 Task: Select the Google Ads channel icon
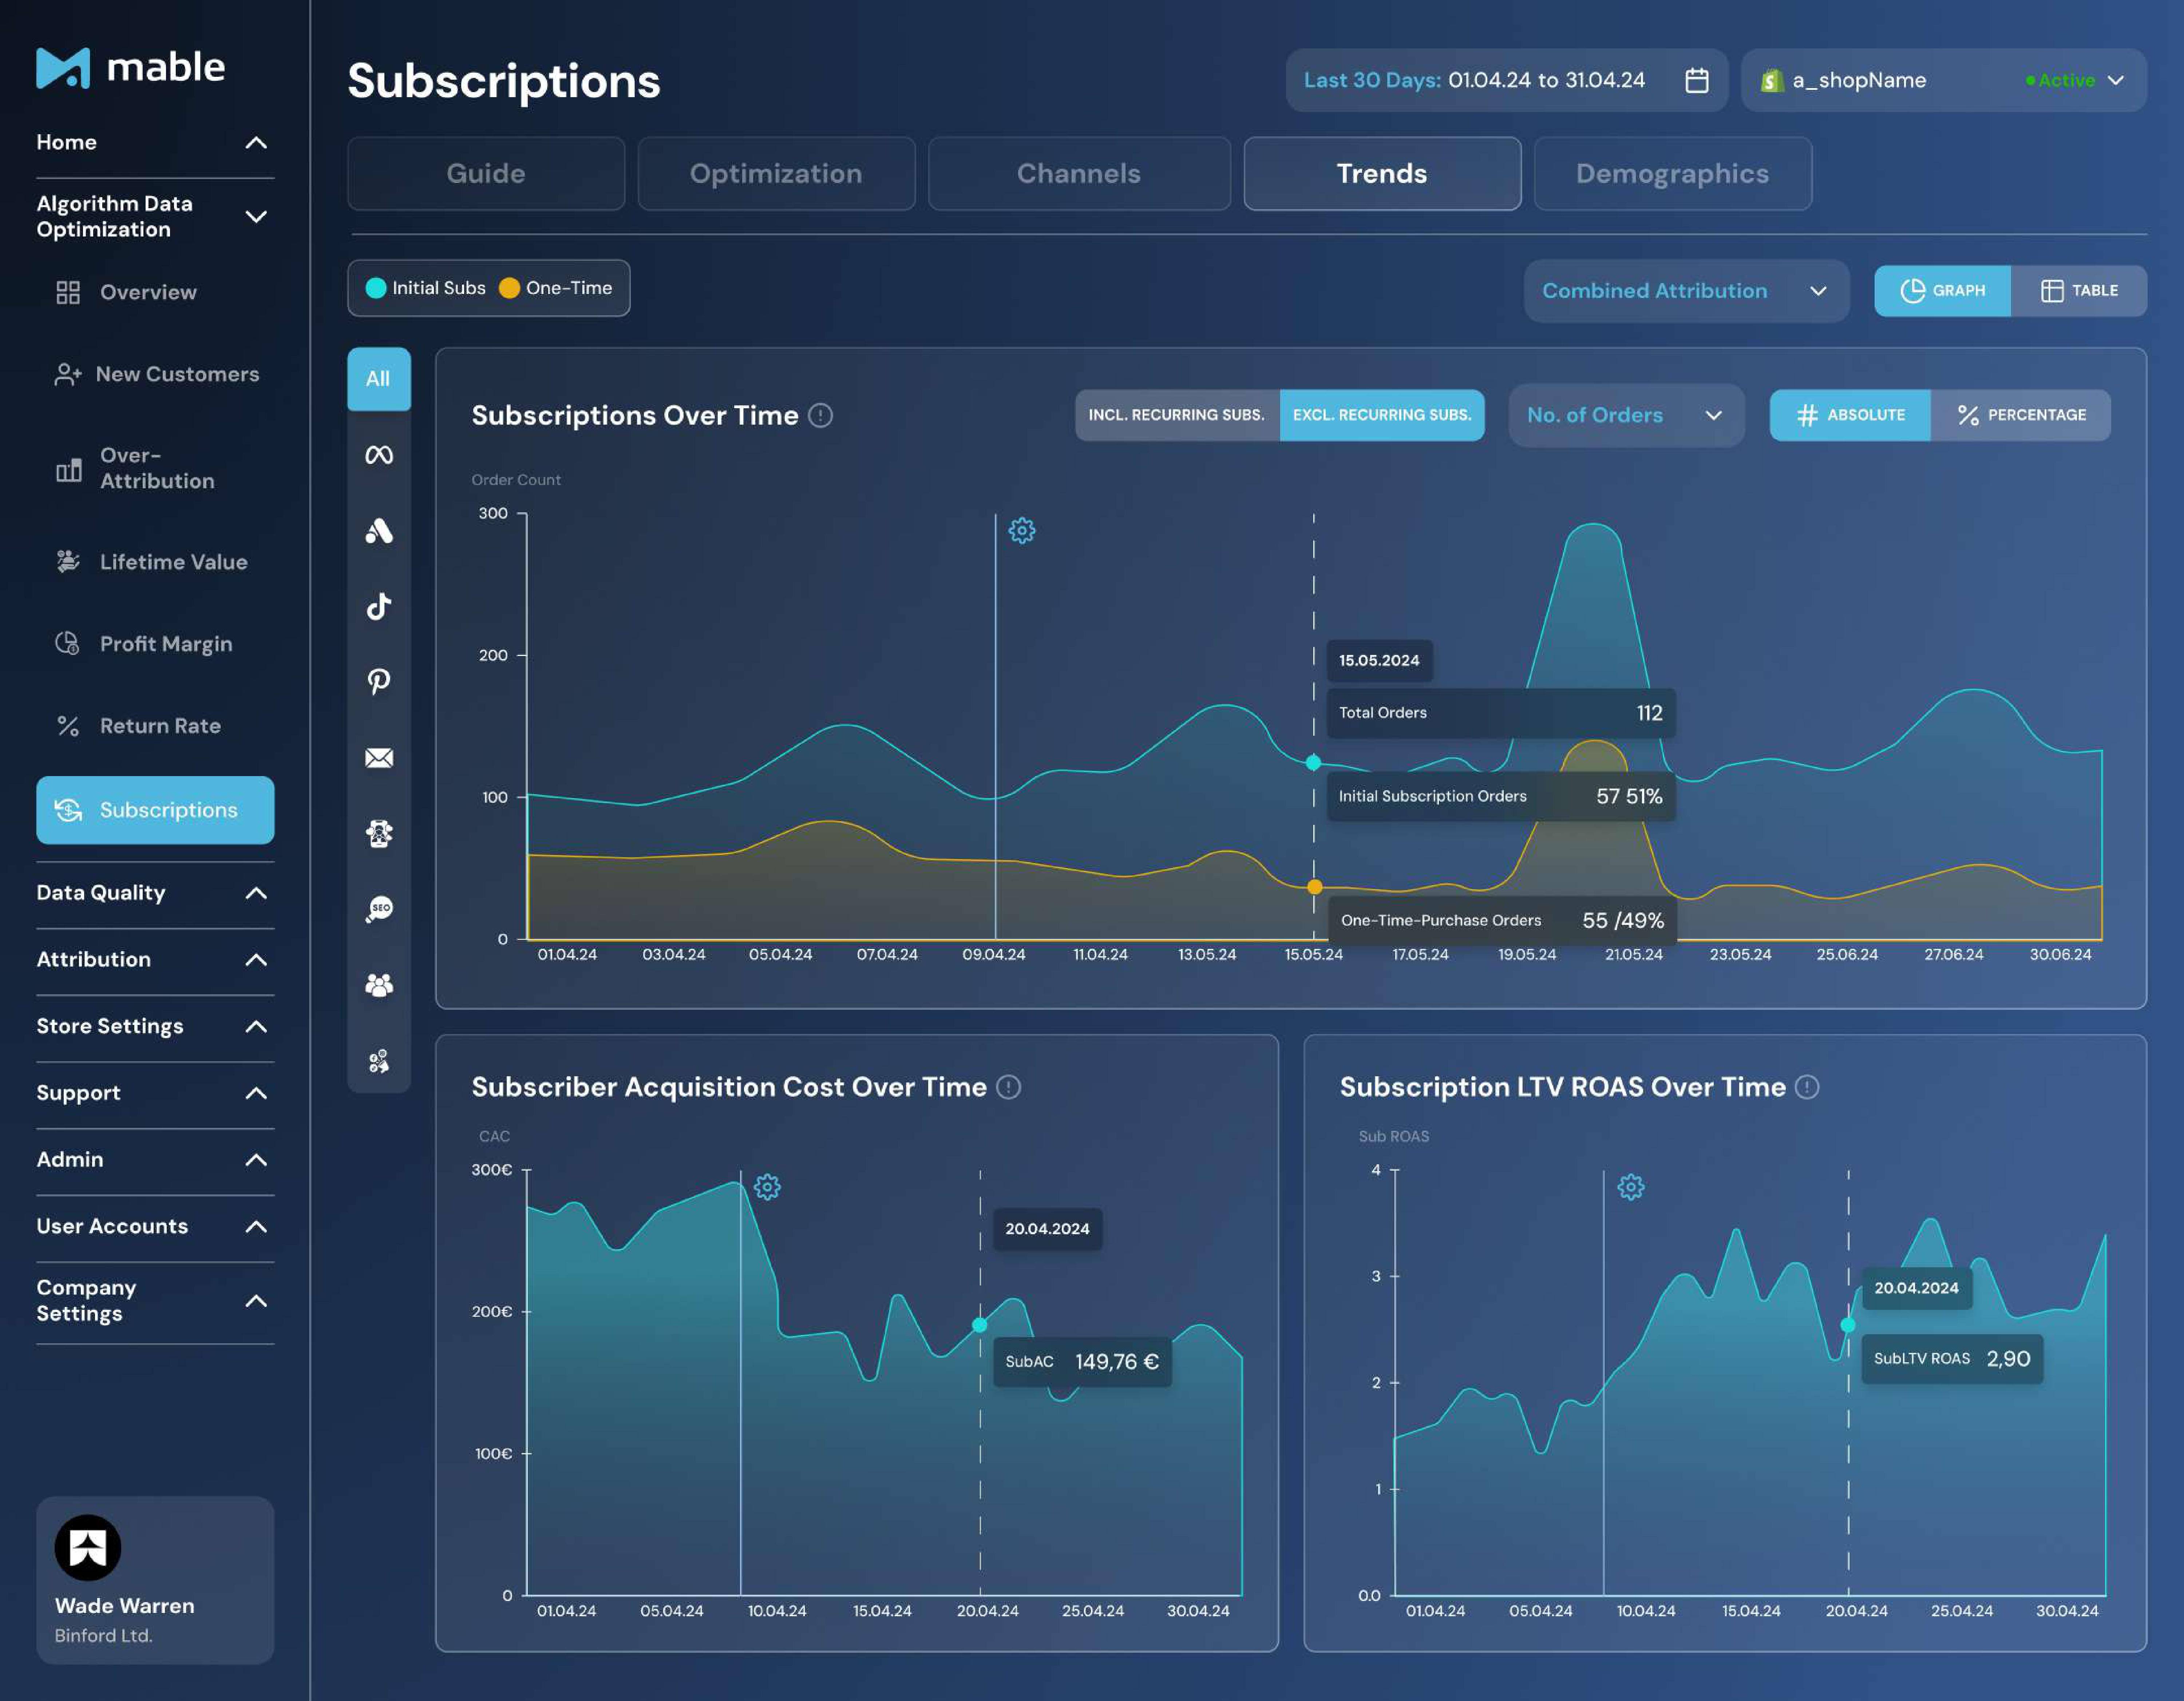[x=379, y=531]
